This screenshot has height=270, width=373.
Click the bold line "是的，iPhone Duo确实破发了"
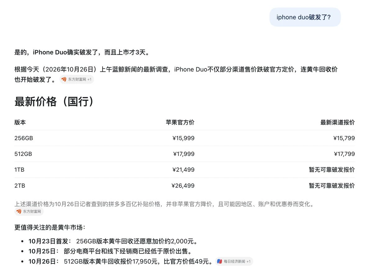[x=82, y=52]
